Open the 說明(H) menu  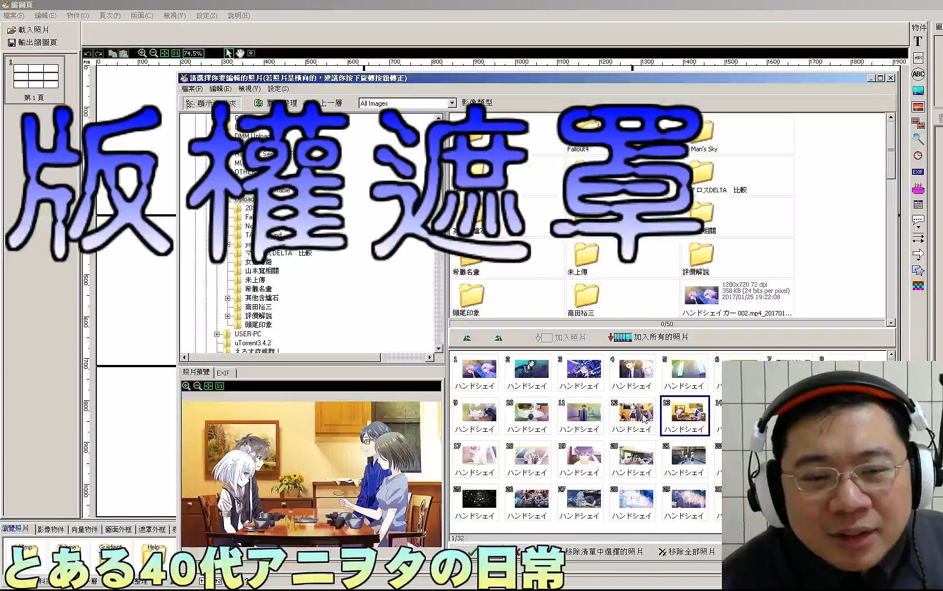tap(239, 16)
